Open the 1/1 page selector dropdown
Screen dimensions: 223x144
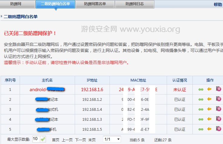coord(112,139)
